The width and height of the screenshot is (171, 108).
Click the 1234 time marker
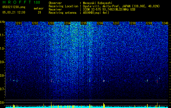coord(67,23)
